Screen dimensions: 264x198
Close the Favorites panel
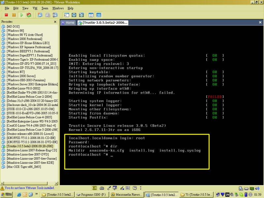pyautogui.click(x=55, y=22)
